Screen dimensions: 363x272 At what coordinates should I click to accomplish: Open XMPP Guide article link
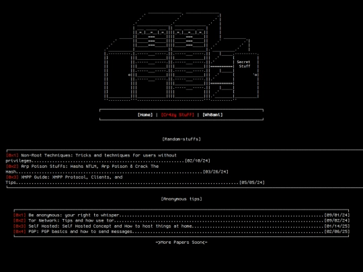(72, 177)
